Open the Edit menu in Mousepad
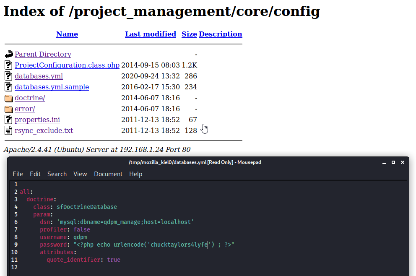 [x=35, y=174]
